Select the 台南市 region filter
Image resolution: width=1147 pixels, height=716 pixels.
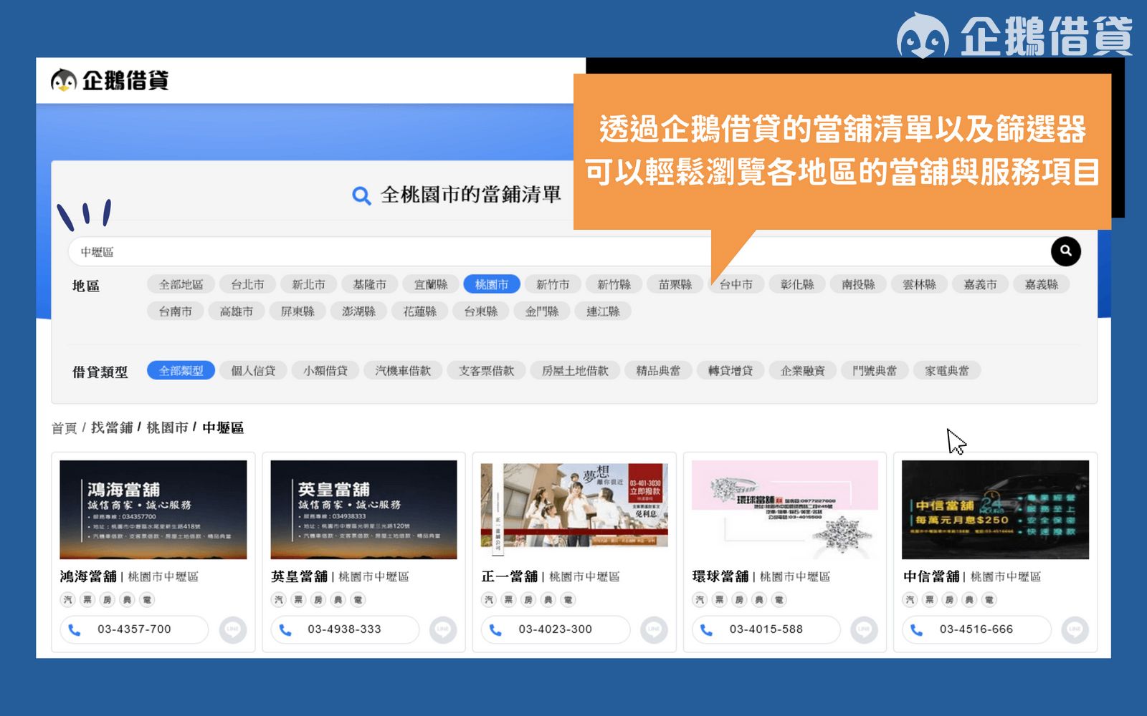pos(176,311)
